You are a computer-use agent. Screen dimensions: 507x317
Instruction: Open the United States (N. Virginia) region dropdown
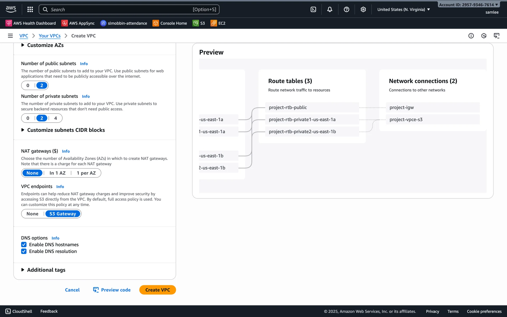pos(403,10)
